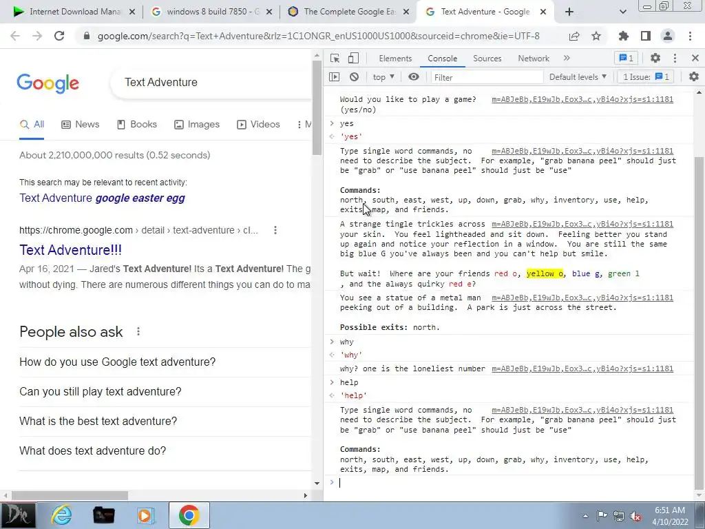Open Internet Explorer from the taskbar
Screen dimensions: 705x529
pos(61,515)
